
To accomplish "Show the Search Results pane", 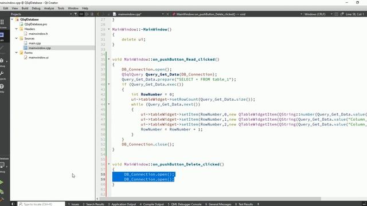I will pos(93,204).
